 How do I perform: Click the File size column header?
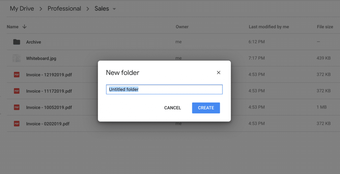(325, 27)
